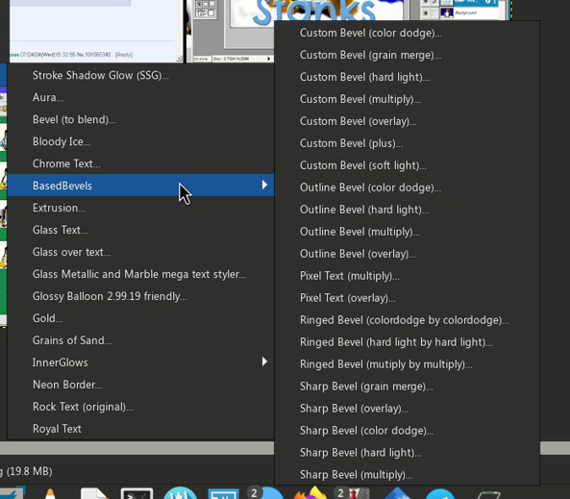This screenshot has width=570, height=499.
Task: Open Chrome Text... script
Action: [x=140, y=163]
